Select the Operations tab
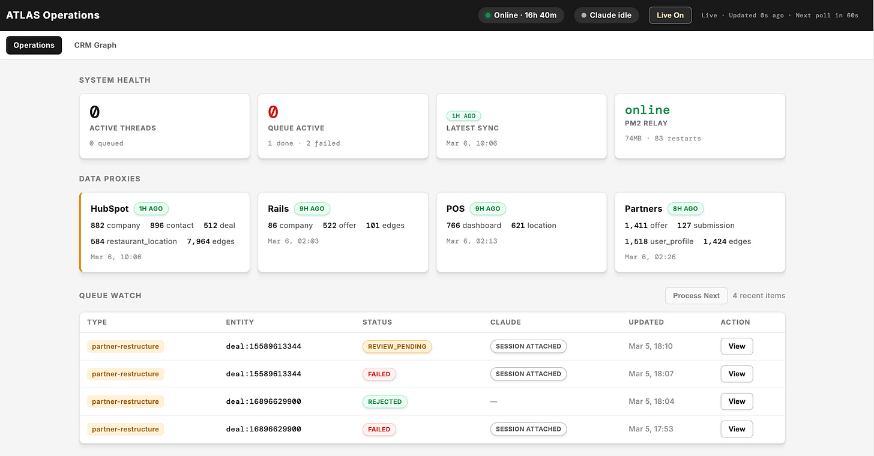Image resolution: width=874 pixels, height=456 pixels. [x=34, y=45]
